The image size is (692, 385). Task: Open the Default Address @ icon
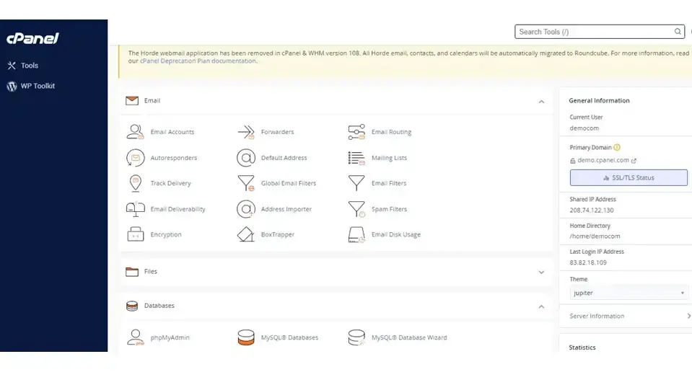point(246,158)
